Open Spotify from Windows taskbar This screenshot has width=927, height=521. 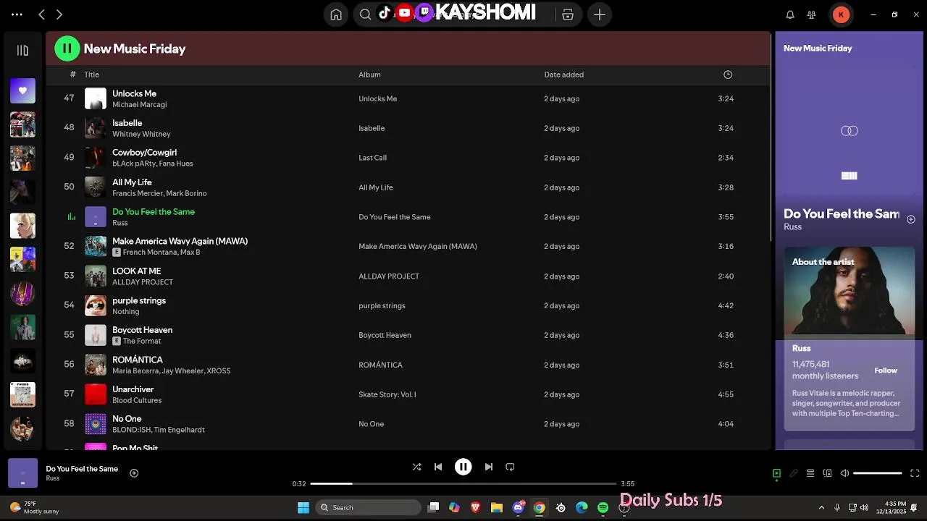603,508
